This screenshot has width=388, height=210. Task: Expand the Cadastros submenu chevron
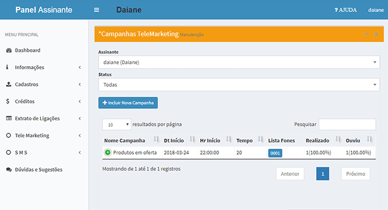[x=80, y=84]
